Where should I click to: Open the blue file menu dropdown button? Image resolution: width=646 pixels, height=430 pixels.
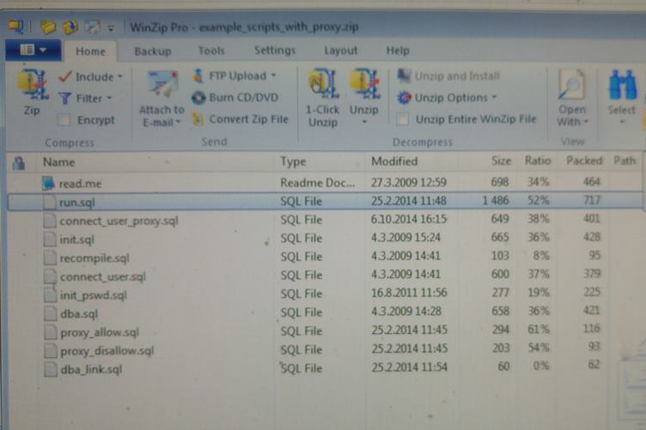(34, 50)
